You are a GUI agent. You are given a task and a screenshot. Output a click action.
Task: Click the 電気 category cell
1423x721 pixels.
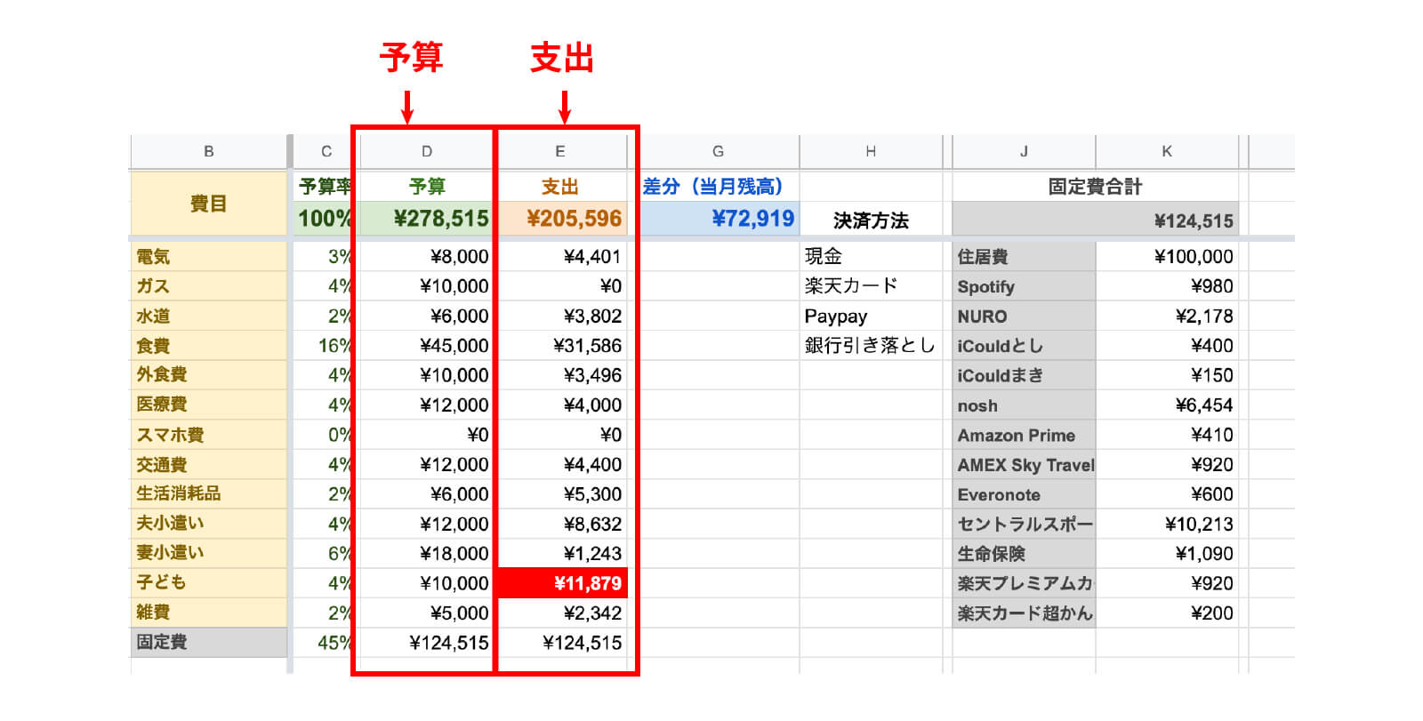(209, 257)
